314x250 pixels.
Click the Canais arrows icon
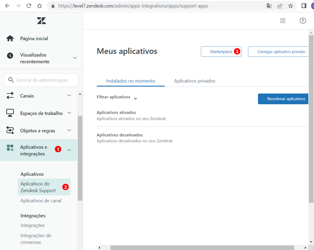pos(10,95)
